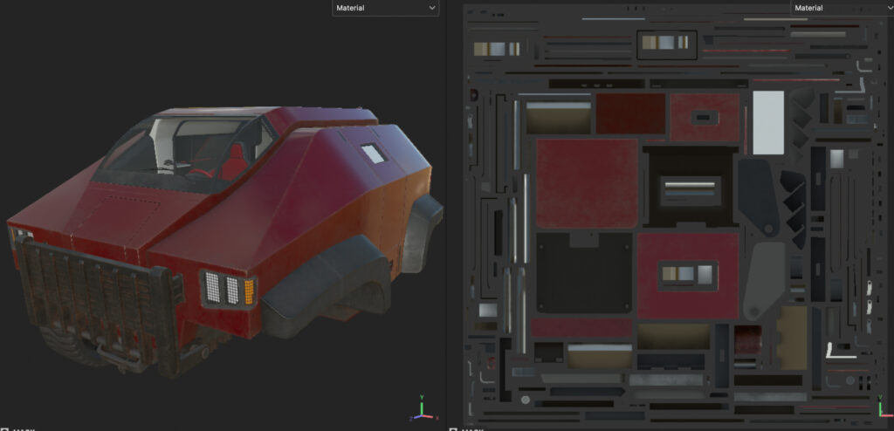Click the small white window on car side
894x431 pixels.
373,154
